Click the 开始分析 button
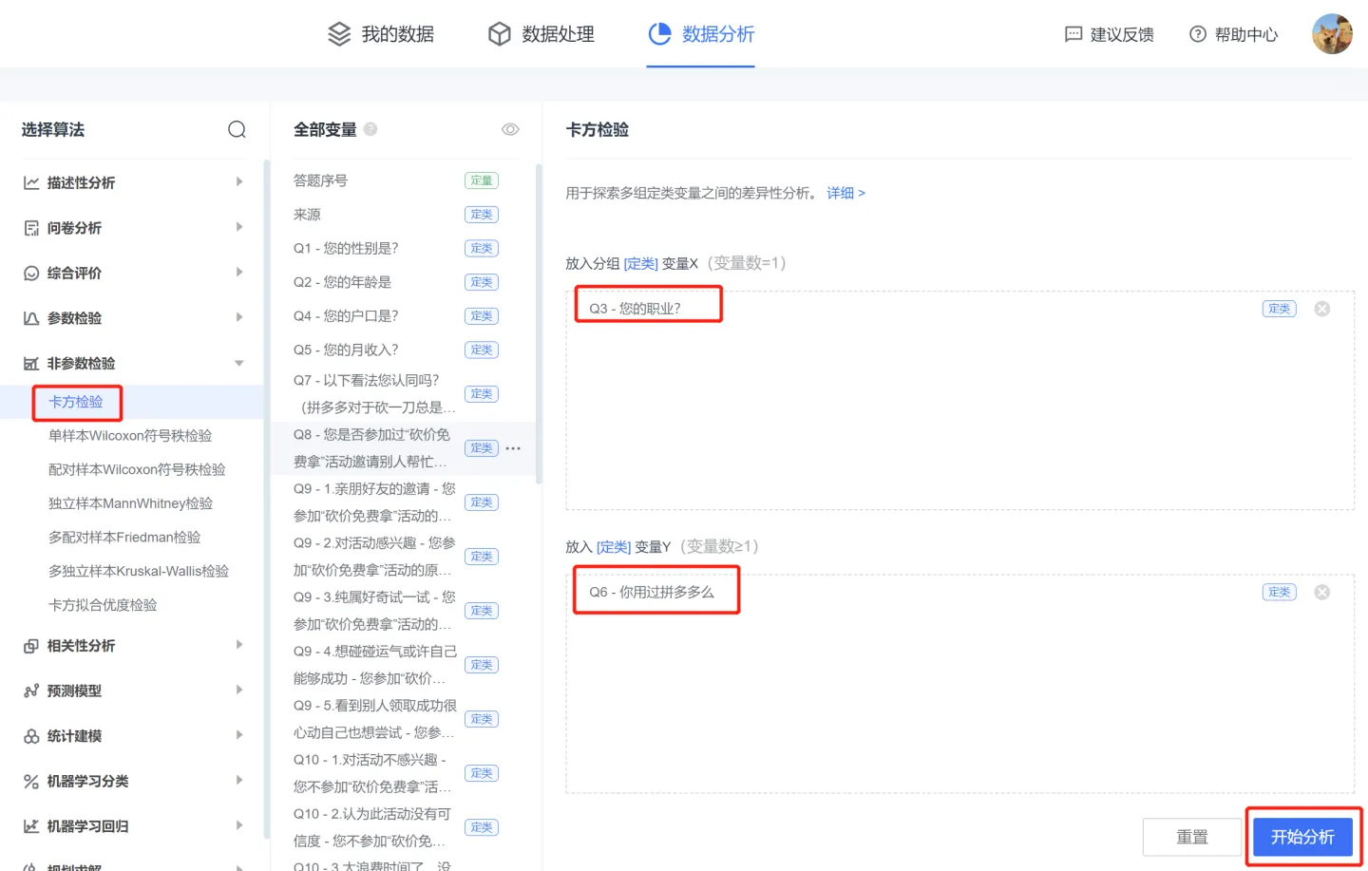Screen dimensions: 1368x871 (x=1302, y=837)
